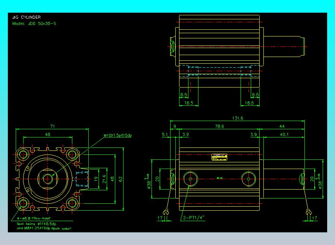Select the left PT1/4 port circle in side view
Viewport: 335px width, 245px height.
point(191,179)
